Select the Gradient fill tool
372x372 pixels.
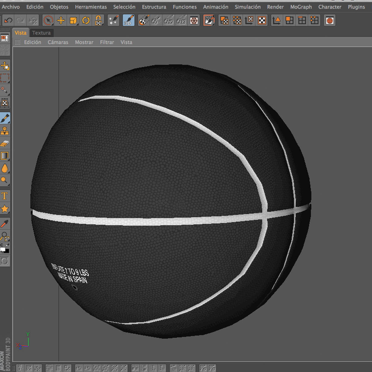(5, 156)
